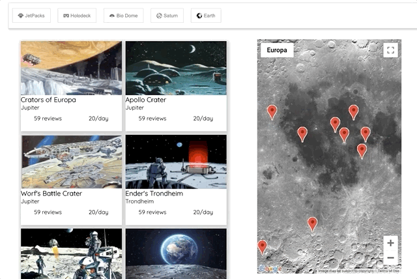Zoom in on the map

pyautogui.click(x=390, y=243)
